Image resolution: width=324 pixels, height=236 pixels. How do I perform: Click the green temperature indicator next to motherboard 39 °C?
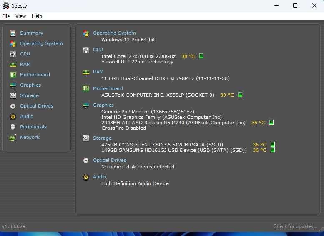point(240,95)
